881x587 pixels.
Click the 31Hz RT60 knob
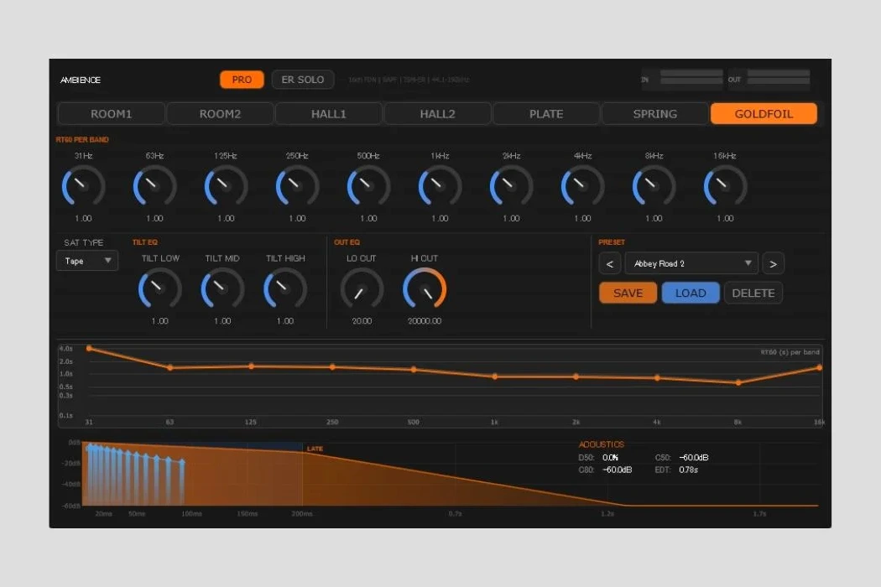(83, 186)
